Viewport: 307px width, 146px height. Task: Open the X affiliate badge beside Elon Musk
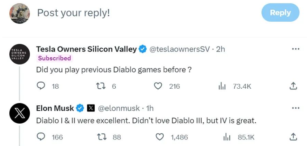[91, 108]
